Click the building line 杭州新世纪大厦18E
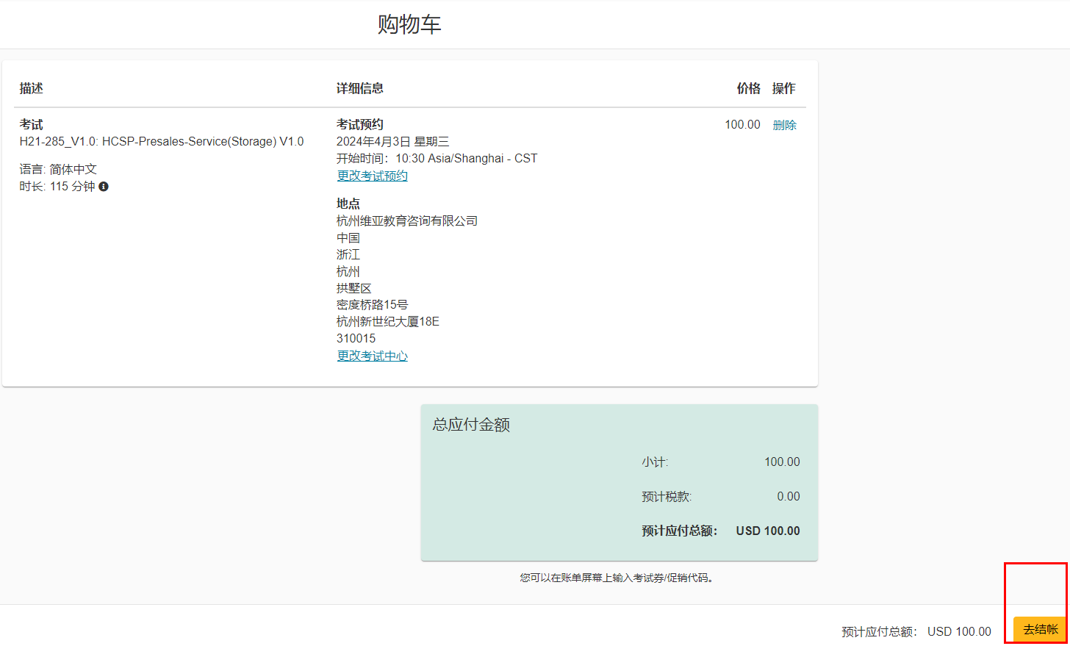Screen dimensions: 1070x646 coord(388,321)
